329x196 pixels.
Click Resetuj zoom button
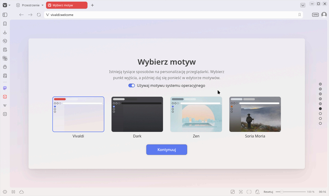pos(268,192)
